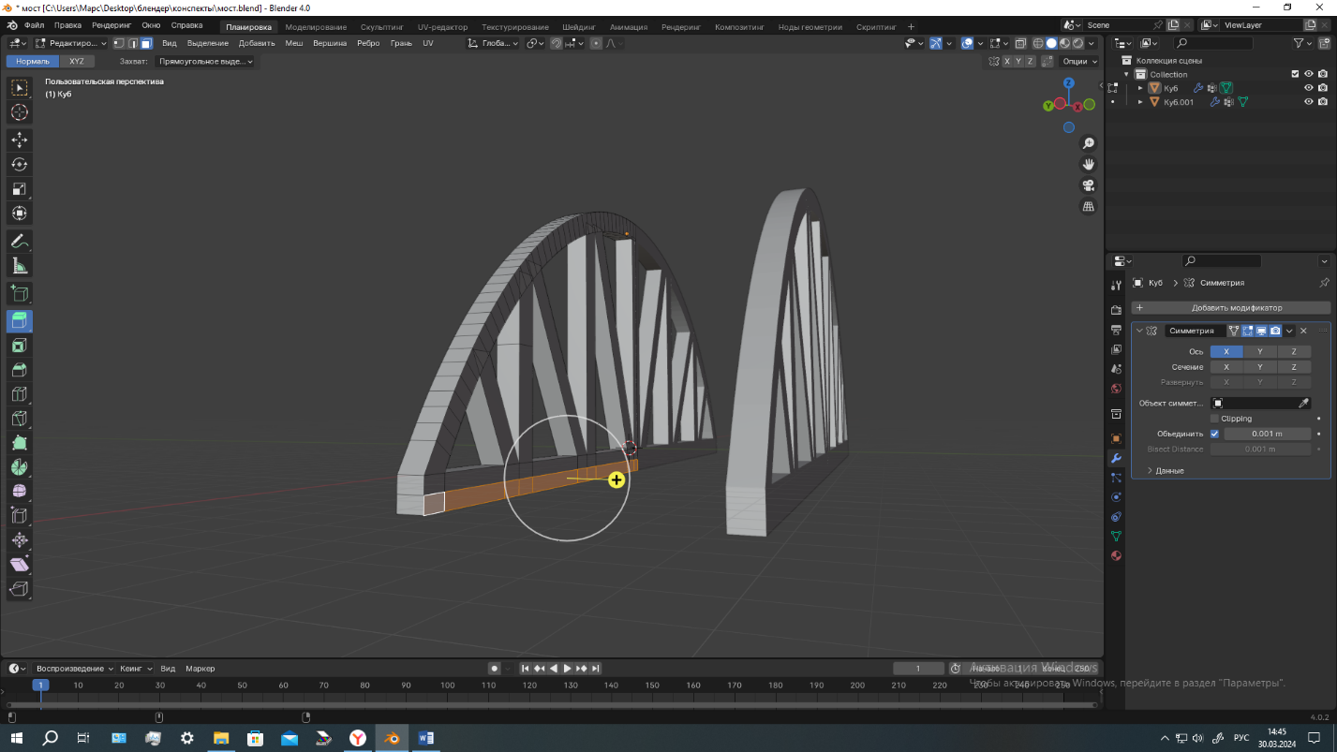
Task: Switch to face select mode
Action: (146, 43)
